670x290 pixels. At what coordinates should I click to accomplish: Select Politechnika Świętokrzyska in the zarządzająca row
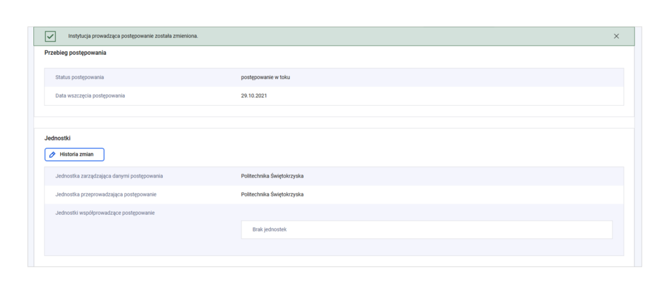[272, 176]
